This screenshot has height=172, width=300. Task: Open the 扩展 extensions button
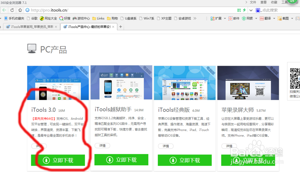[216, 18]
